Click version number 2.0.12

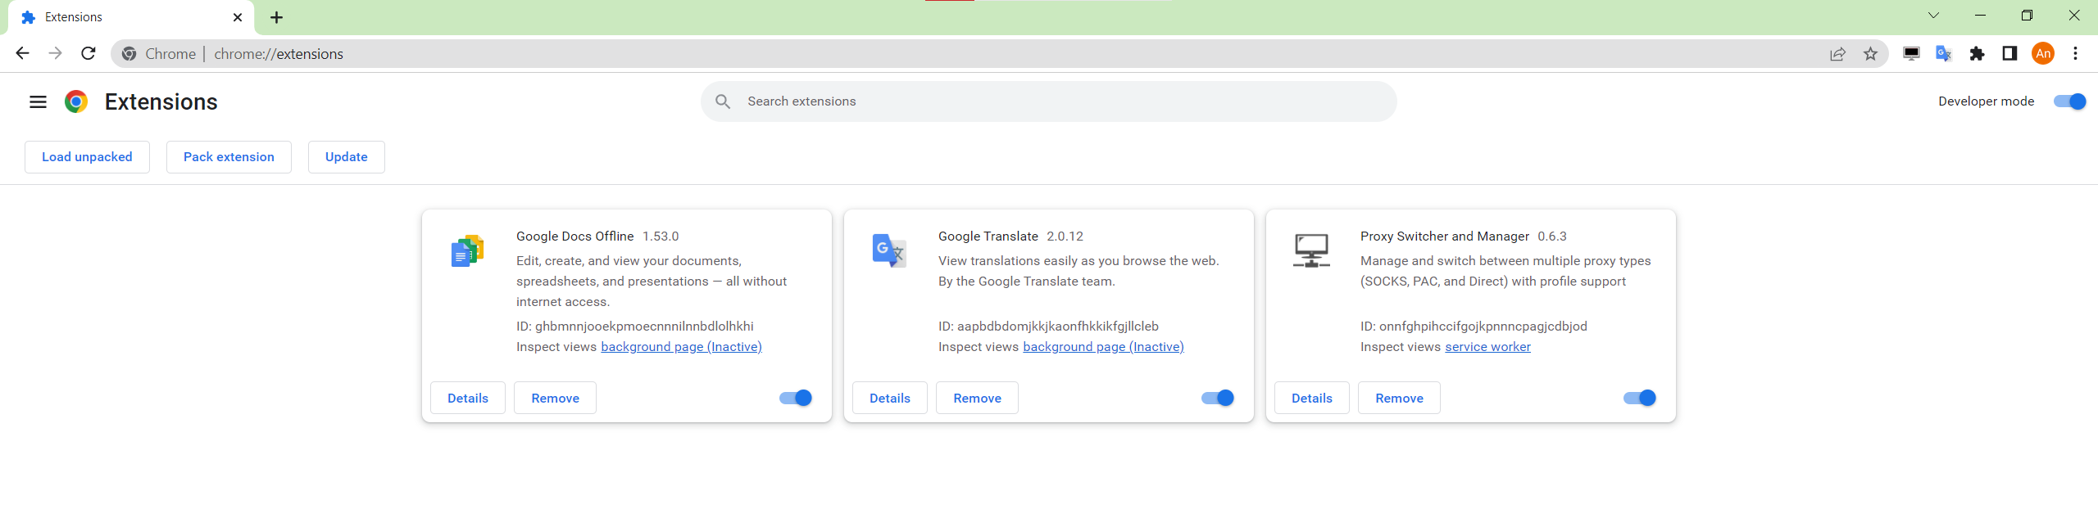tap(1065, 236)
